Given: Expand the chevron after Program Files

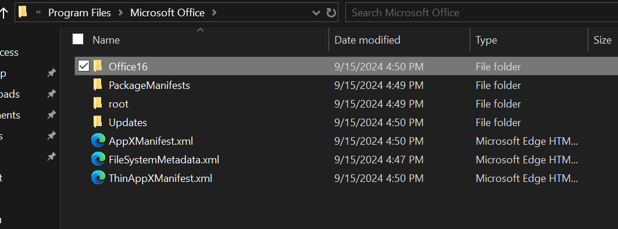Looking at the screenshot, I should (120, 13).
